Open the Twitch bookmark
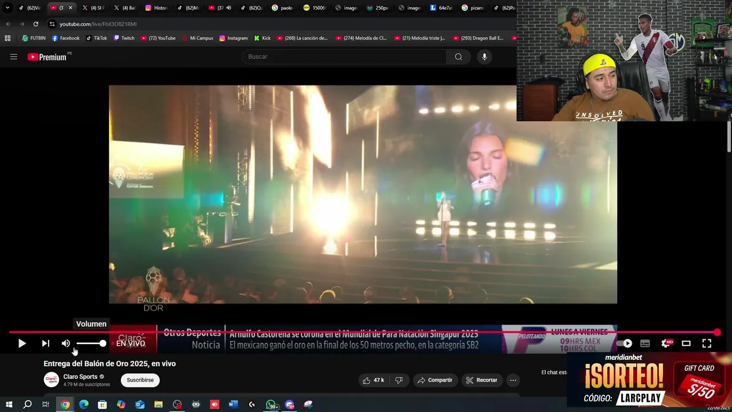The width and height of the screenshot is (732, 412). click(124, 38)
